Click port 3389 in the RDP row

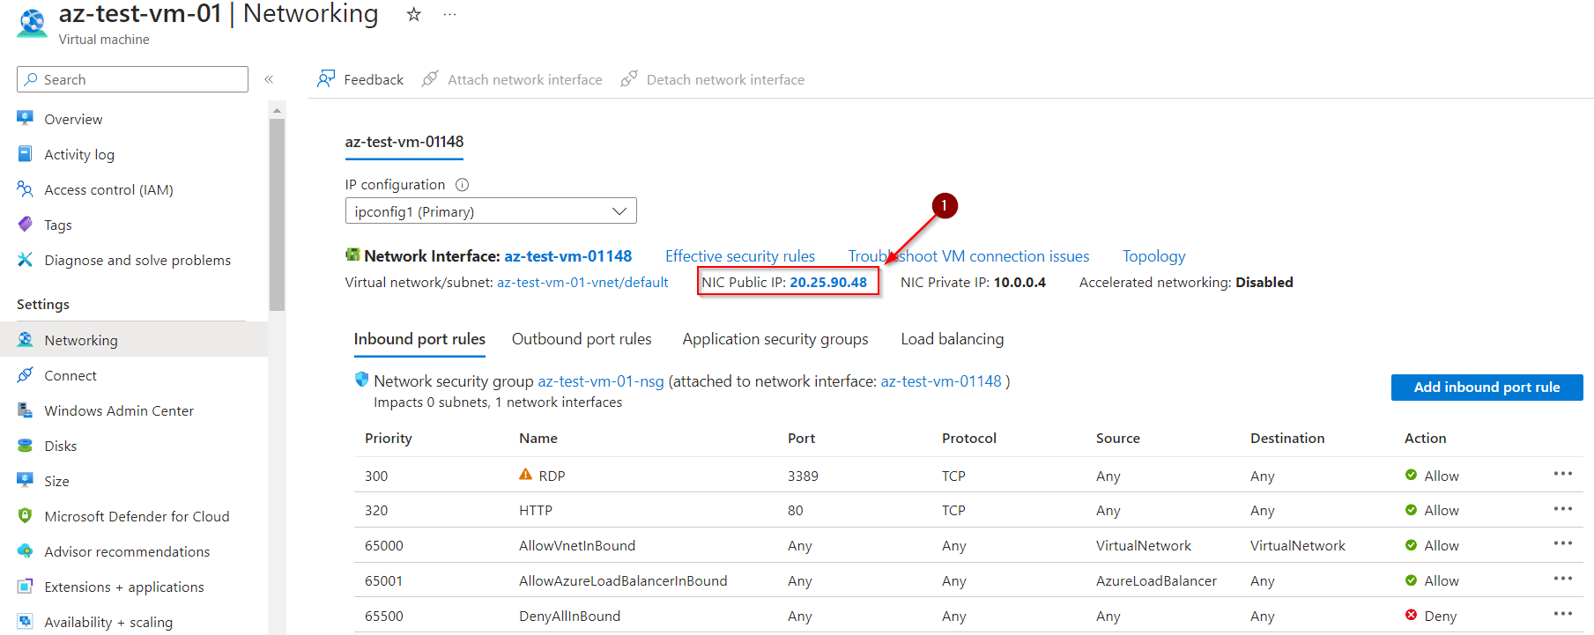803,476
